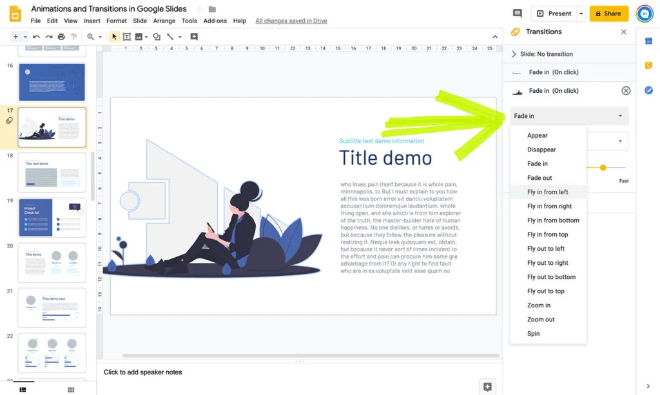Open Google Keep side panel icon
The height and width of the screenshot is (395, 660).
pos(648,65)
